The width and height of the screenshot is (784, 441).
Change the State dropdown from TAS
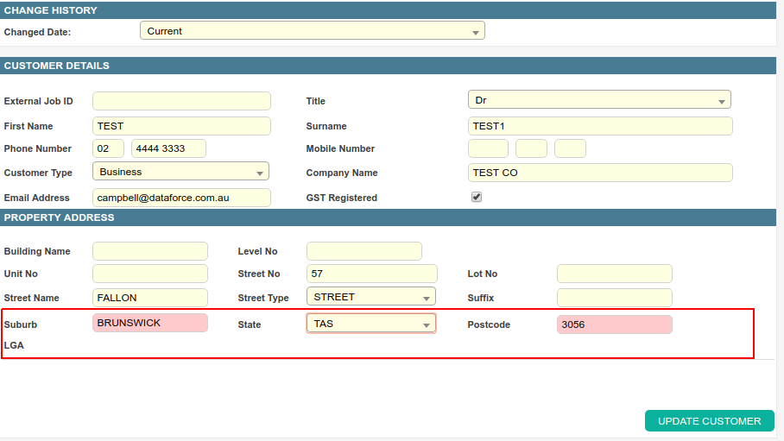tap(371, 324)
